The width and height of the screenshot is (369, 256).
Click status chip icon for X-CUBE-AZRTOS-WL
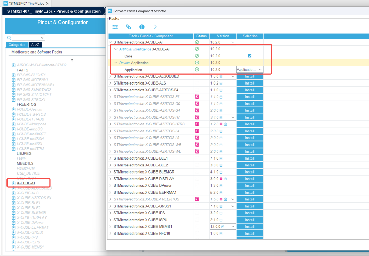click(197, 151)
